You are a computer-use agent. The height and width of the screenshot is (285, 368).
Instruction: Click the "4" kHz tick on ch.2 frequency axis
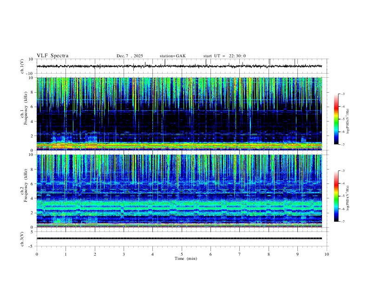point(32,198)
